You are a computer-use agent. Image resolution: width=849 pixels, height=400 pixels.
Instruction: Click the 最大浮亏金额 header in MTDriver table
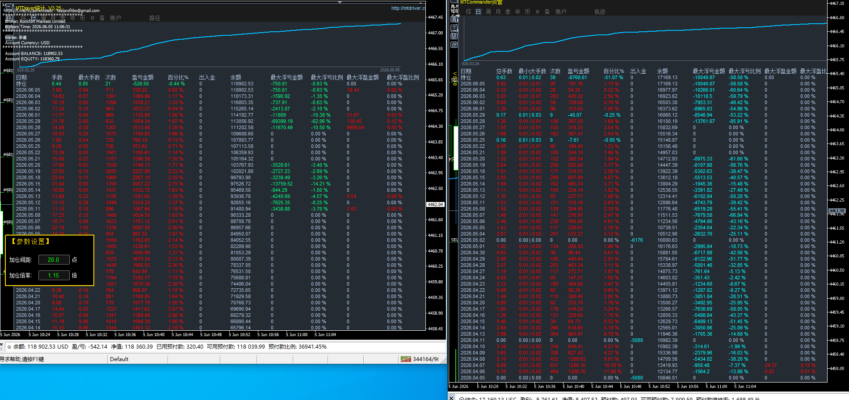click(286, 77)
